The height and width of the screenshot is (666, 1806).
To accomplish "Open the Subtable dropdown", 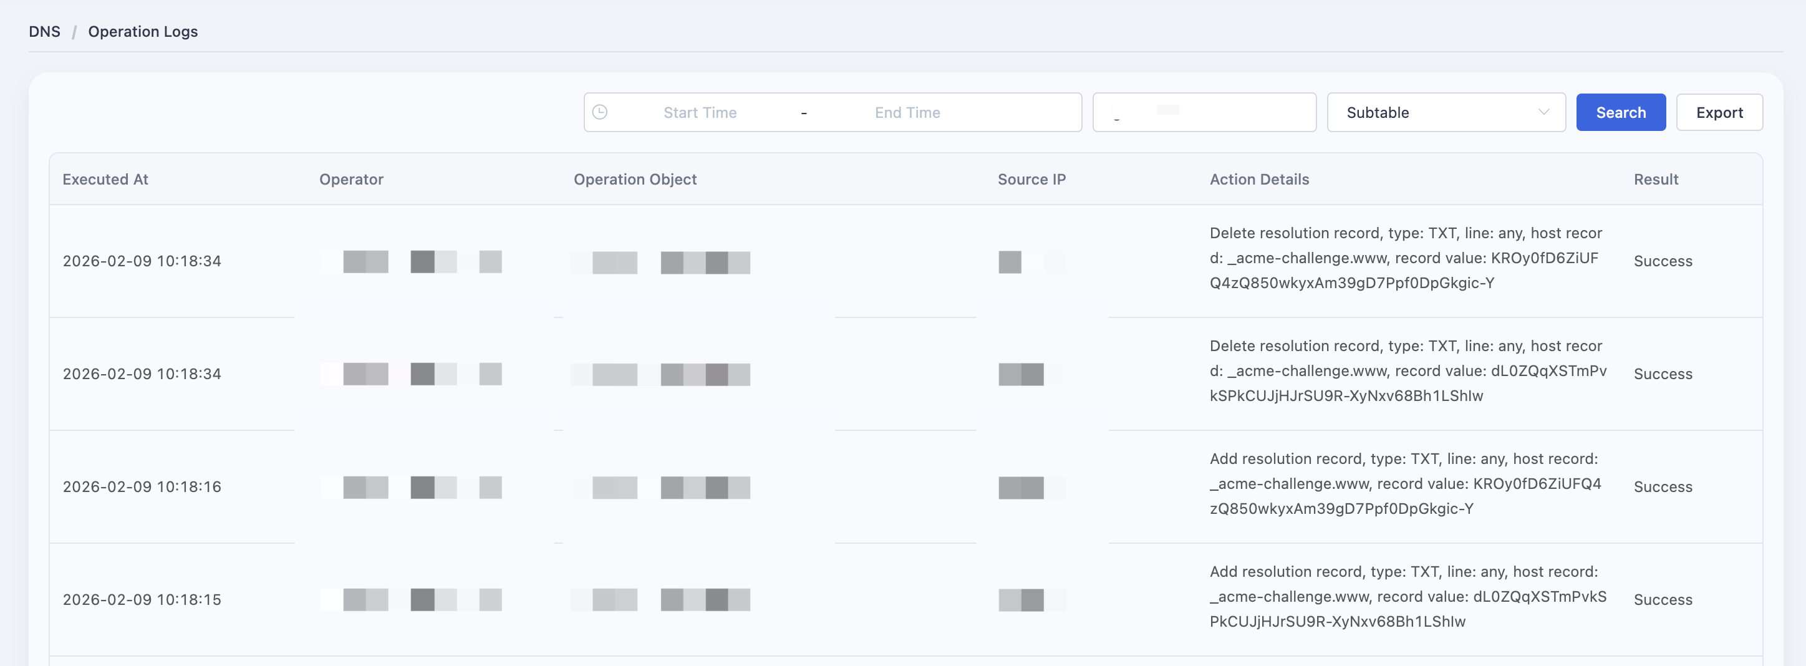I will point(1446,112).
